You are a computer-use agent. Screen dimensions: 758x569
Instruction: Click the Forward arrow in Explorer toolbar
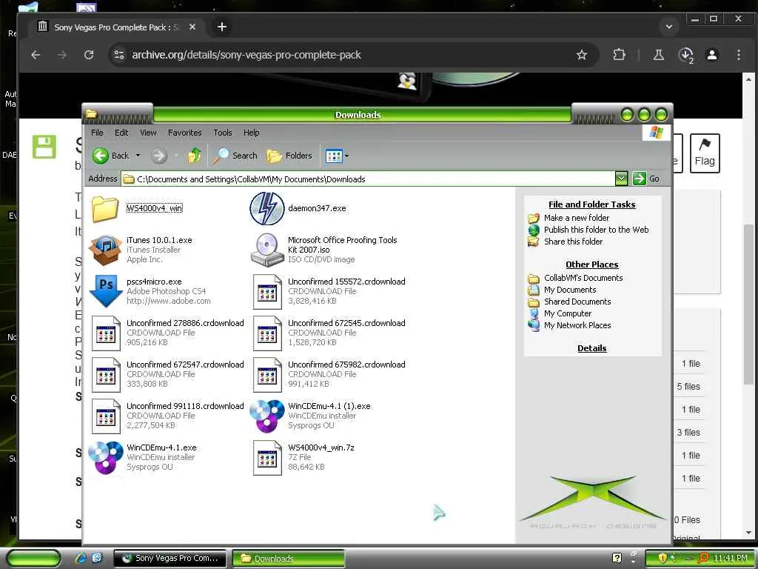pos(158,156)
